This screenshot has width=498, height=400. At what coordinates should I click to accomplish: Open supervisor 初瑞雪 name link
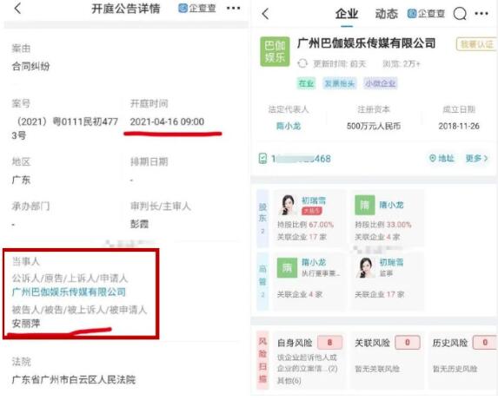pos(391,262)
